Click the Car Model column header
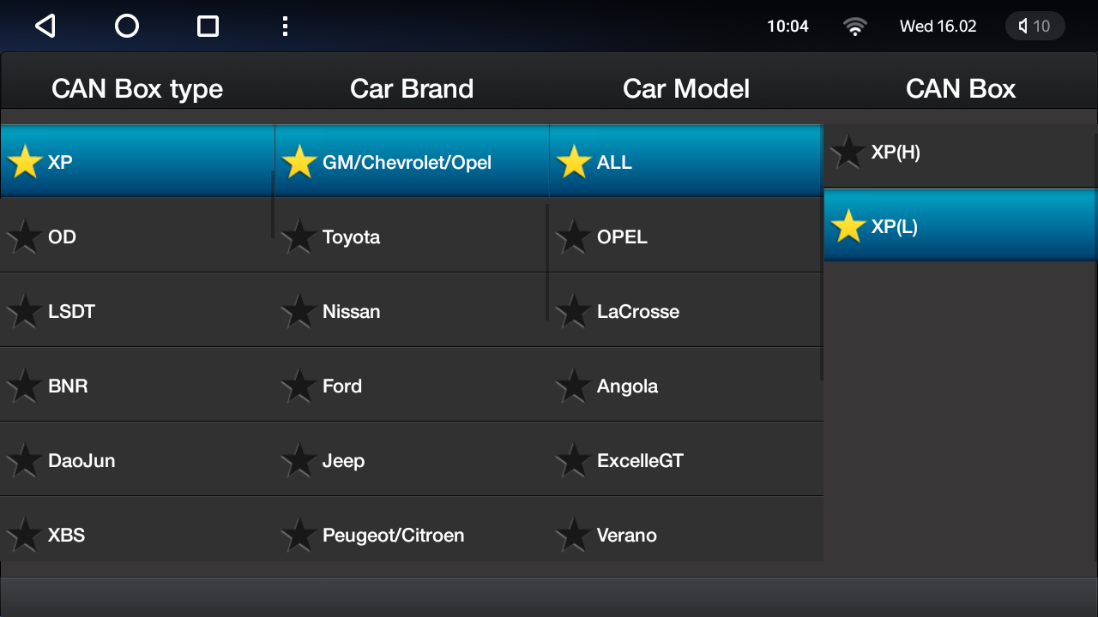This screenshot has height=617, width=1098. point(686,89)
